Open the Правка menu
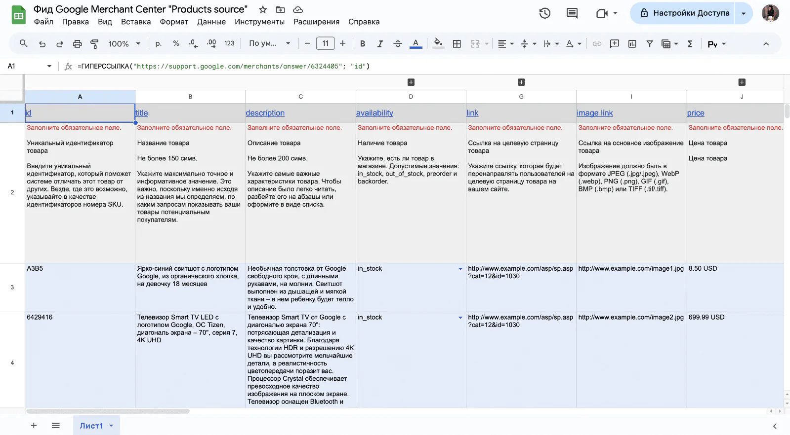 pyautogui.click(x=76, y=22)
